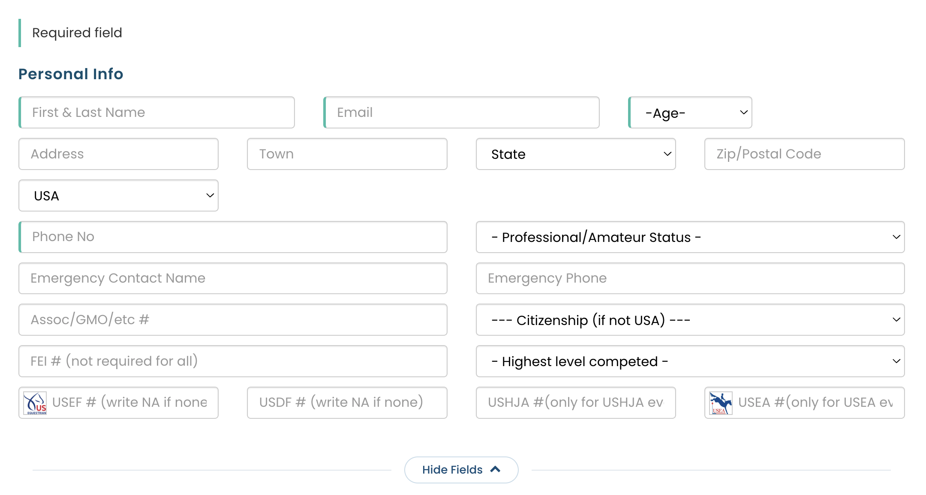Open the Citizenship (if not USA) dropdown
Viewport: 926px width, 495px height.
690,320
